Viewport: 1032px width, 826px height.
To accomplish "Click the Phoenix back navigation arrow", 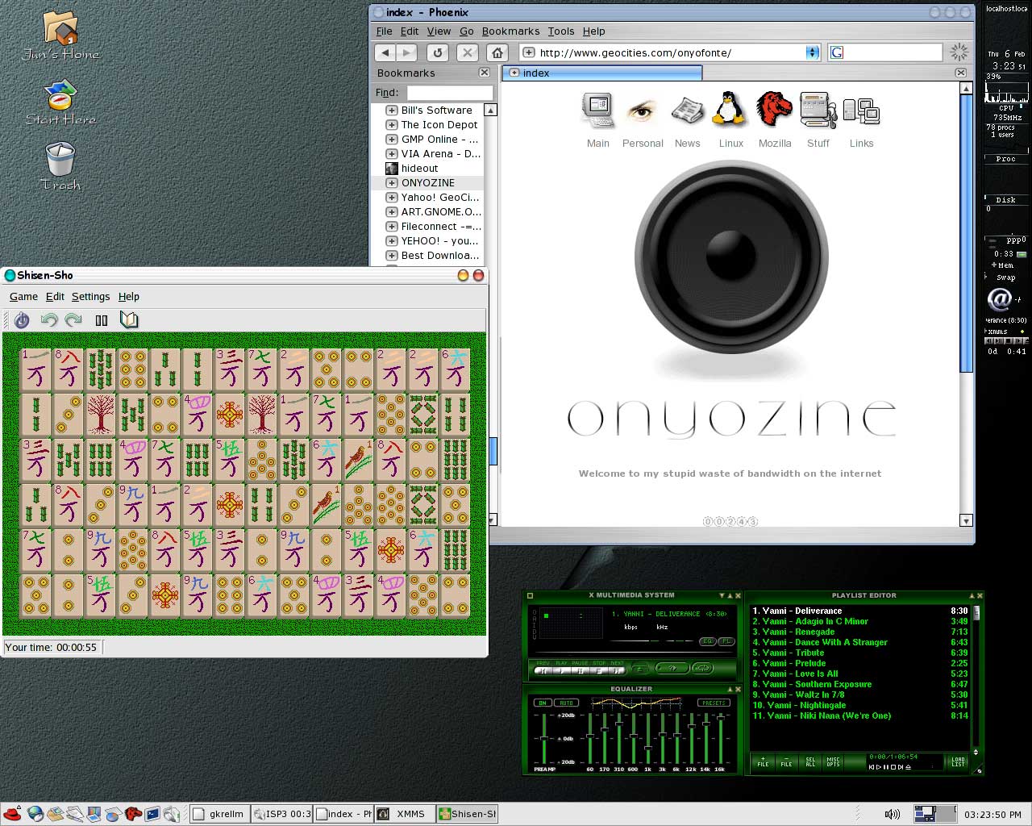I will point(385,52).
